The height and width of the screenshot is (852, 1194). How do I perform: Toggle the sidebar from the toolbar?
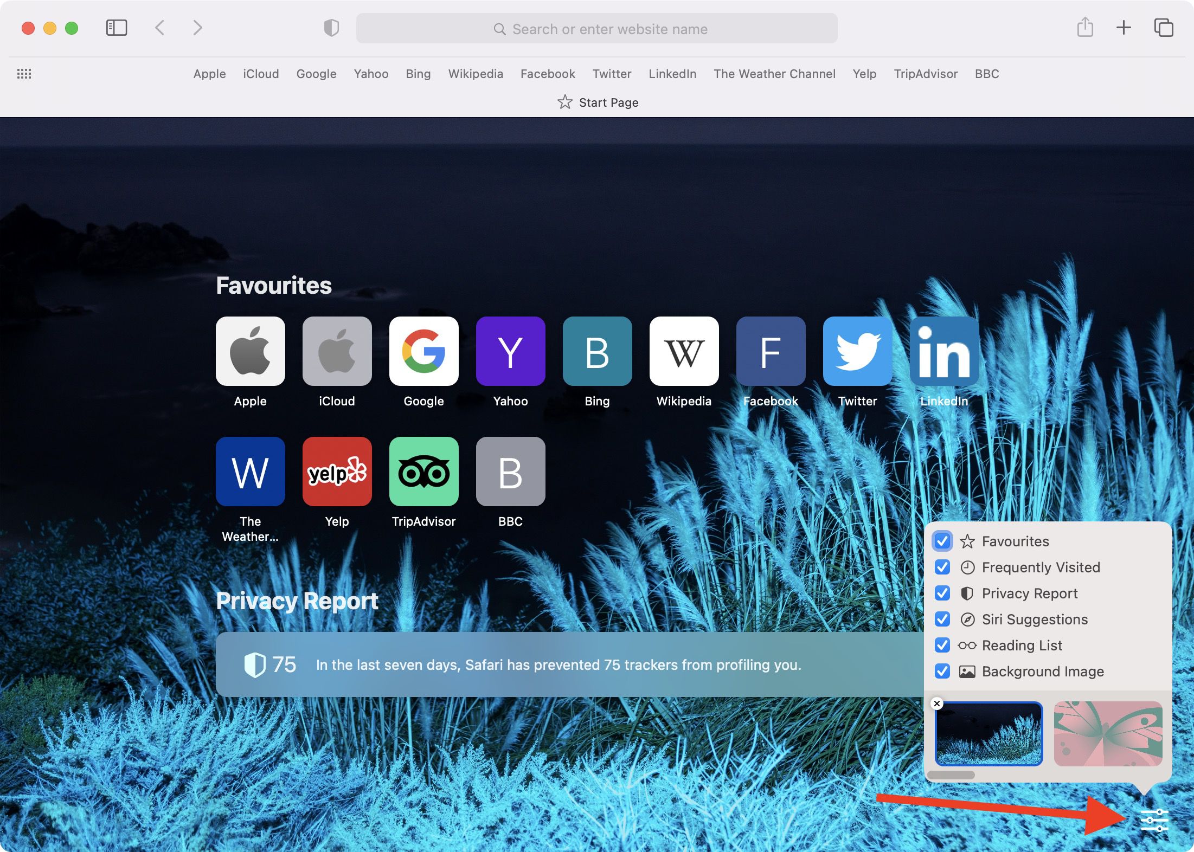tap(115, 28)
